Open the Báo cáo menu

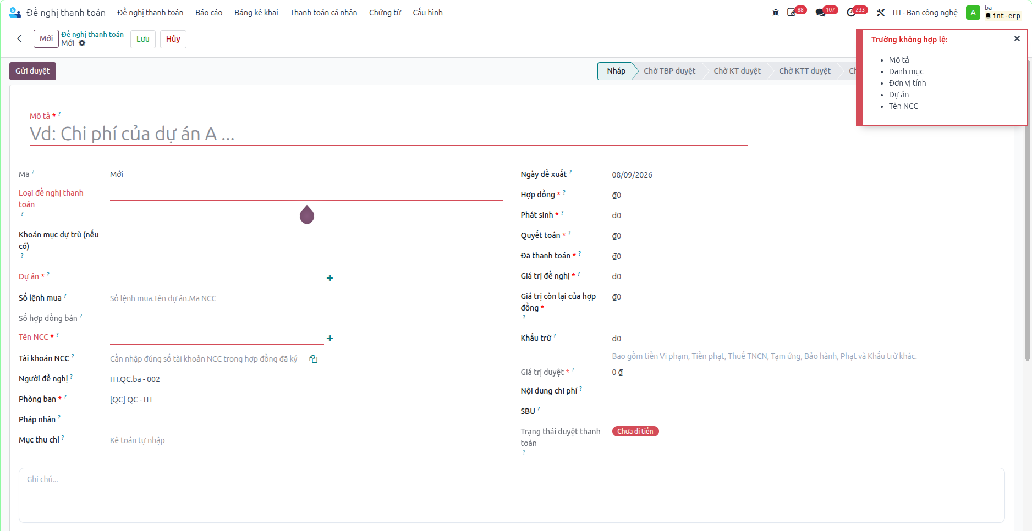(209, 13)
